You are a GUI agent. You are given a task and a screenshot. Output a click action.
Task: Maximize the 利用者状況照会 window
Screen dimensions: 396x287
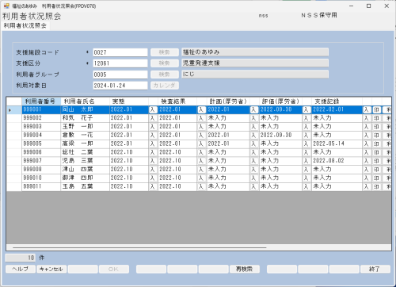pos(369,6)
